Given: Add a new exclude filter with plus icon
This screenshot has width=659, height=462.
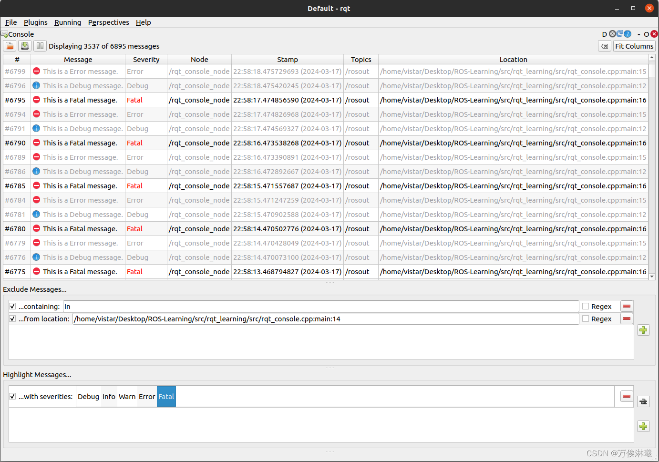Looking at the screenshot, I should click(x=644, y=330).
